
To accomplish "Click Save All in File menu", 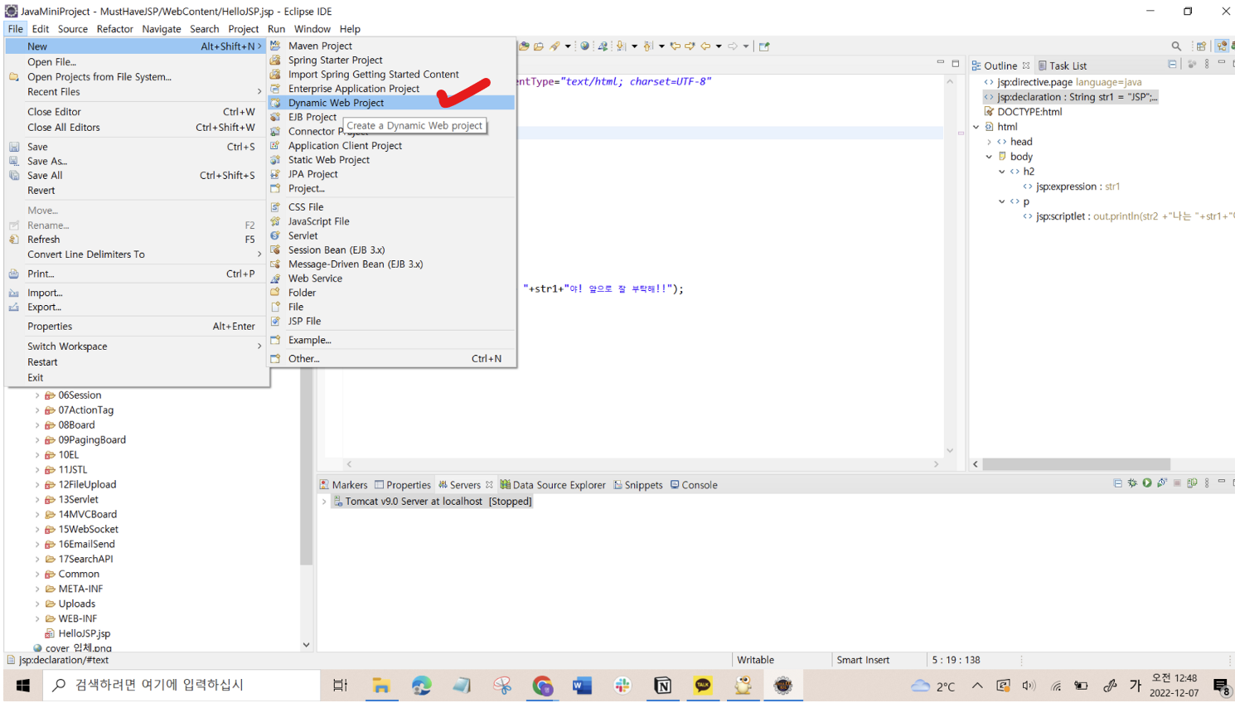I will (x=137, y=176).
